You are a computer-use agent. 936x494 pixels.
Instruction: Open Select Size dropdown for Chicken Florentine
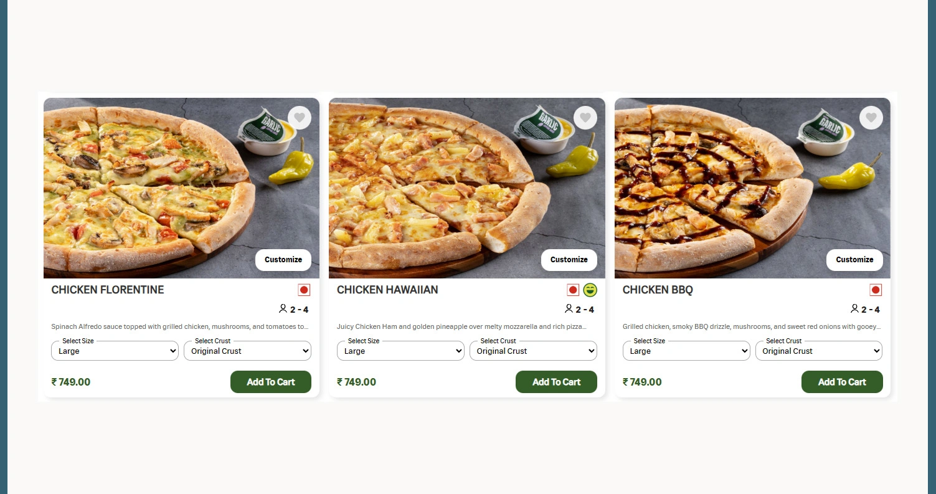[x=115, y=351]
